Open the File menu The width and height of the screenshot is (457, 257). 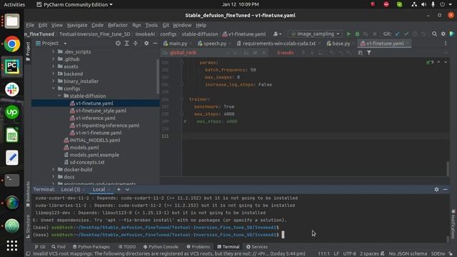pyautogui.click(x=30, y=25)
